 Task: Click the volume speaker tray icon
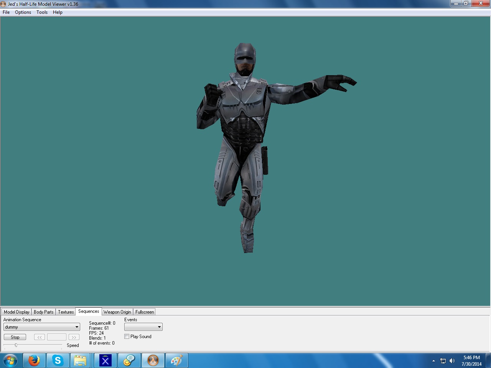pyautogui.click(x=452, y=361)
